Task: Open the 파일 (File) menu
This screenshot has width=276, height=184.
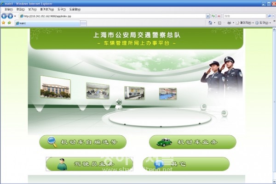Action: (x=9, y=9)
